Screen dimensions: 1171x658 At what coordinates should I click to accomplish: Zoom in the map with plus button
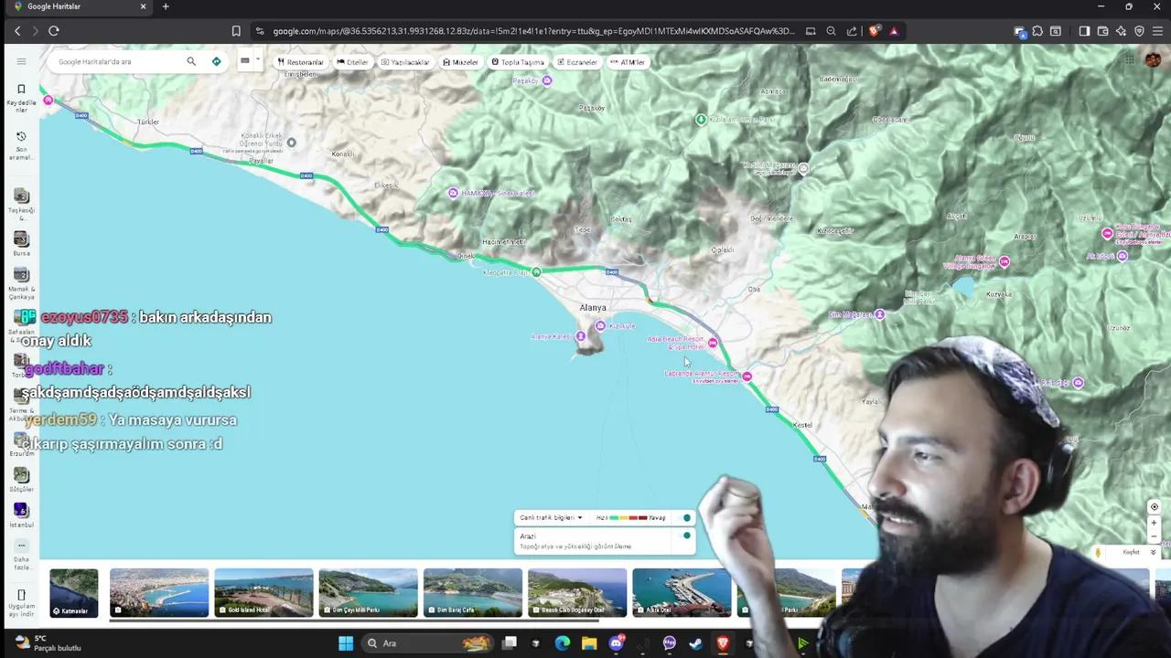1154,523
